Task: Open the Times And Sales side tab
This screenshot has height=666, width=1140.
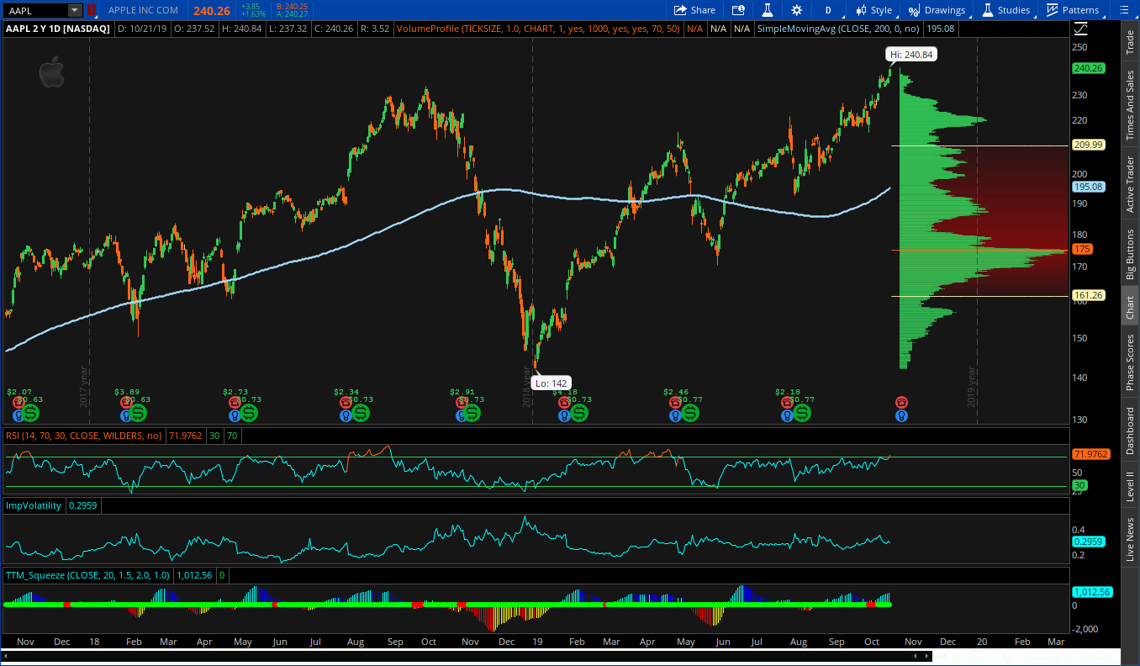Action: pos(1130,105)
